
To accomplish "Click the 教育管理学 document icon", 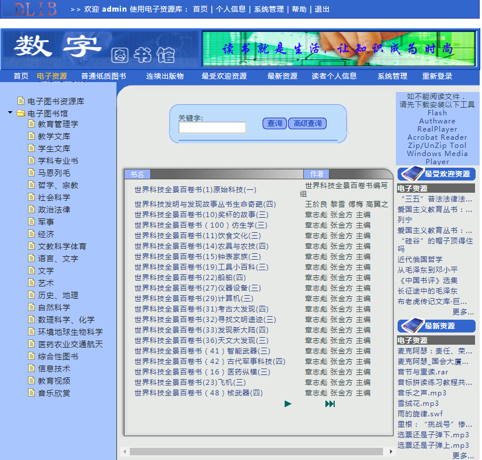I will coord(32,123).
